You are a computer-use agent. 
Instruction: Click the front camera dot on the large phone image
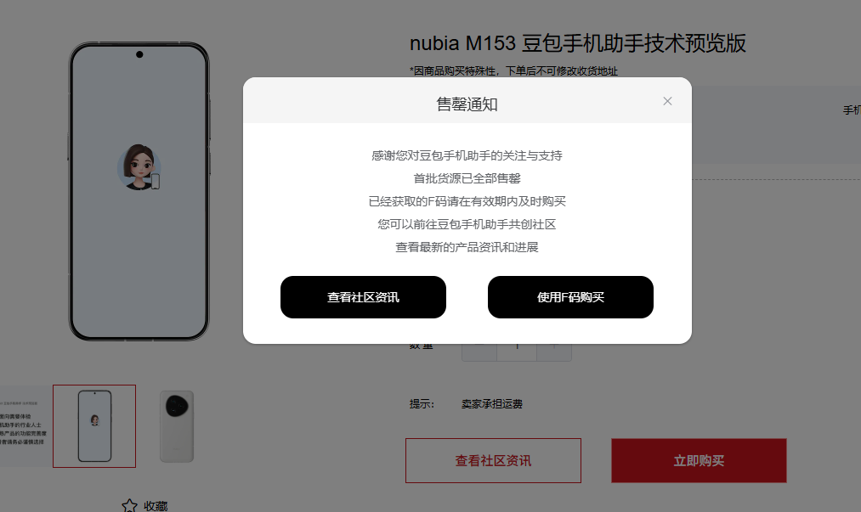tap(139, 54)
